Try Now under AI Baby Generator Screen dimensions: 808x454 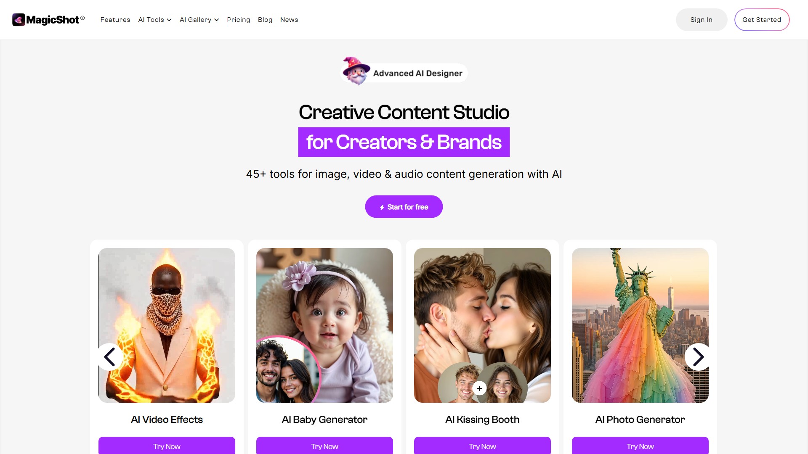click(324, 446)
